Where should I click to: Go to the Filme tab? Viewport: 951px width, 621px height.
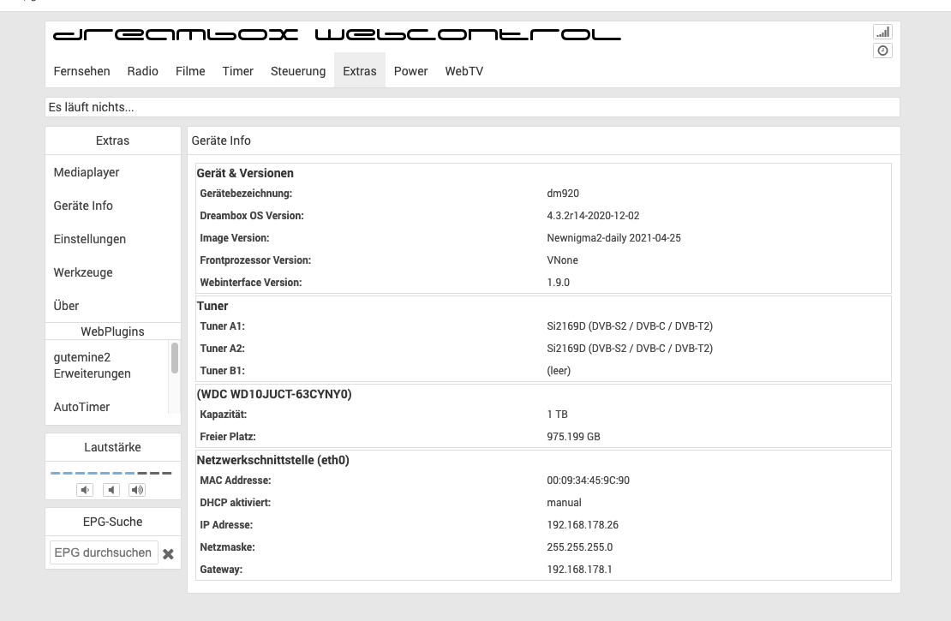[190, 71]
